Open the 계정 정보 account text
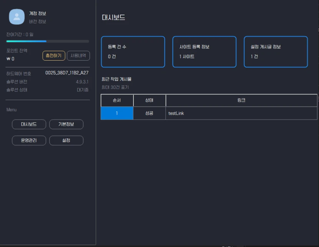The image size is (319, 247). (x=38, y=13)
